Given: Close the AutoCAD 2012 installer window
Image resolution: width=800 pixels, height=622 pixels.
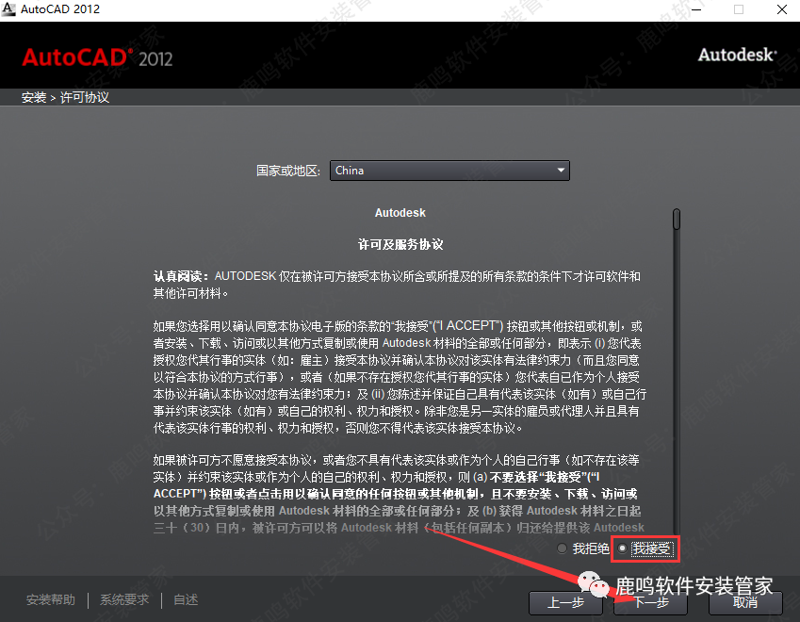Looking at the screenshot, I should pyautogui.click(x=780, y=9).
